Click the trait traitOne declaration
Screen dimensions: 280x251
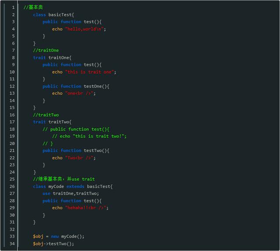point(52,57)
